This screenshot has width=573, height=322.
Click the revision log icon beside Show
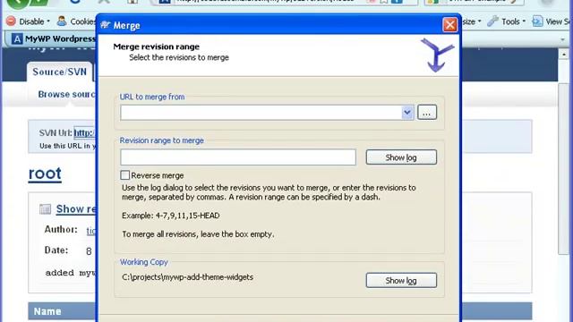[45, 209]
